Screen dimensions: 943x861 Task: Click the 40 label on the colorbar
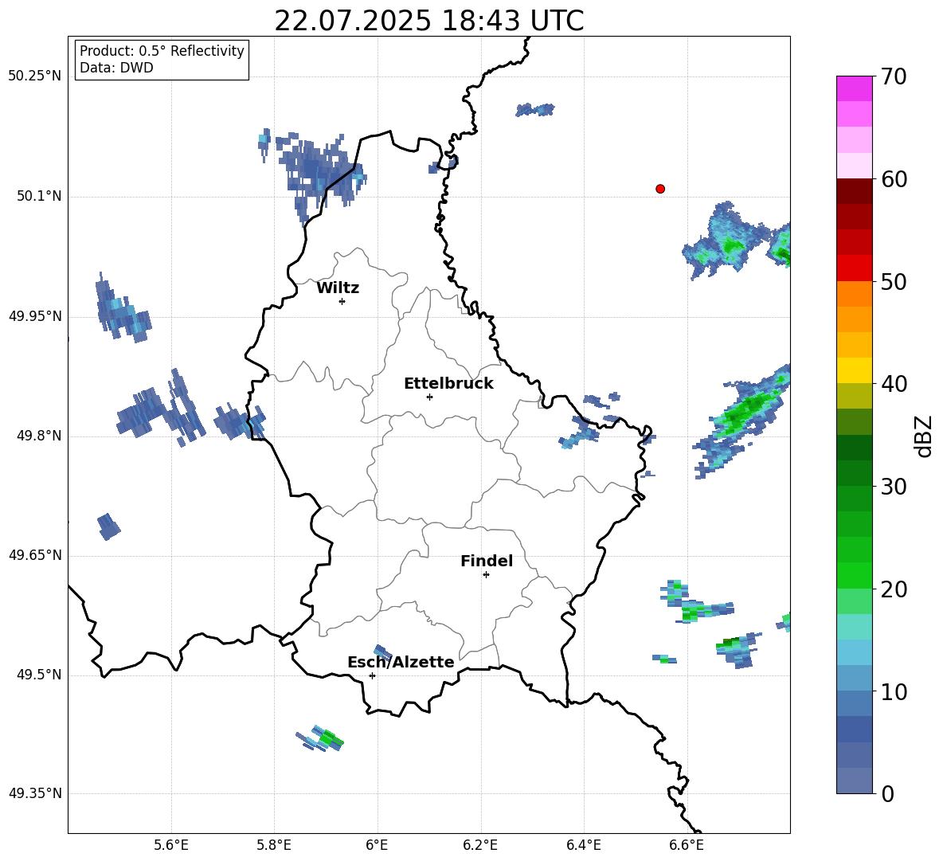tap(894, 384)
